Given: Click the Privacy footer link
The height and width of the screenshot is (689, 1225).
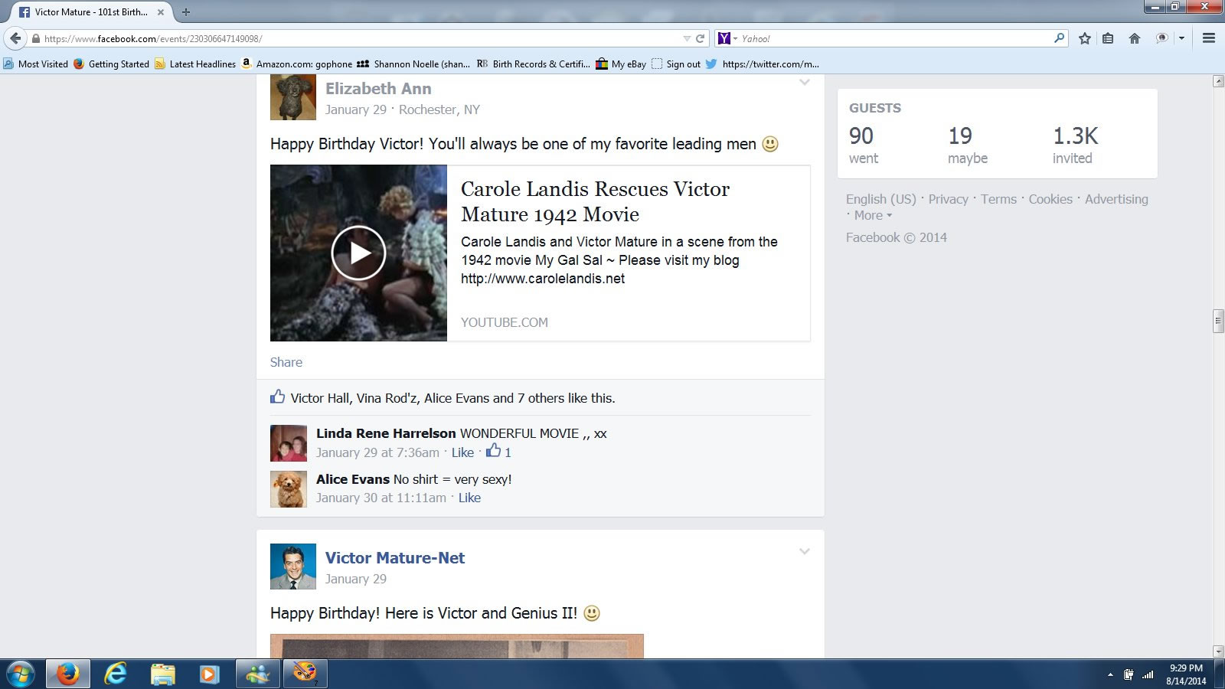Looking at the screenshot, I should [x=949, y=199].
